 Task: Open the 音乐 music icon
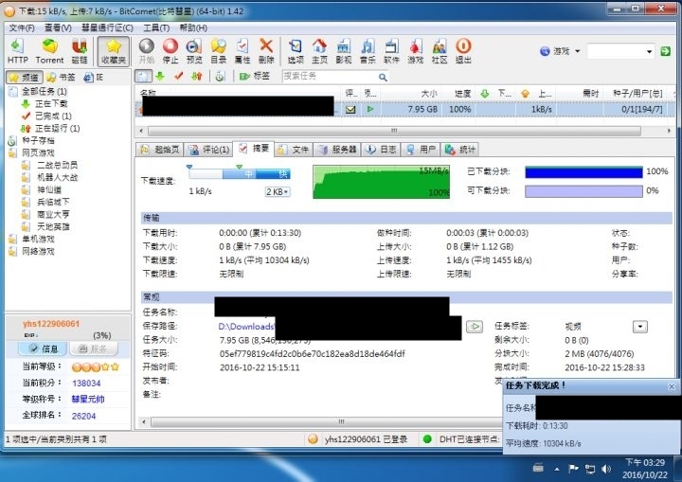368,51
